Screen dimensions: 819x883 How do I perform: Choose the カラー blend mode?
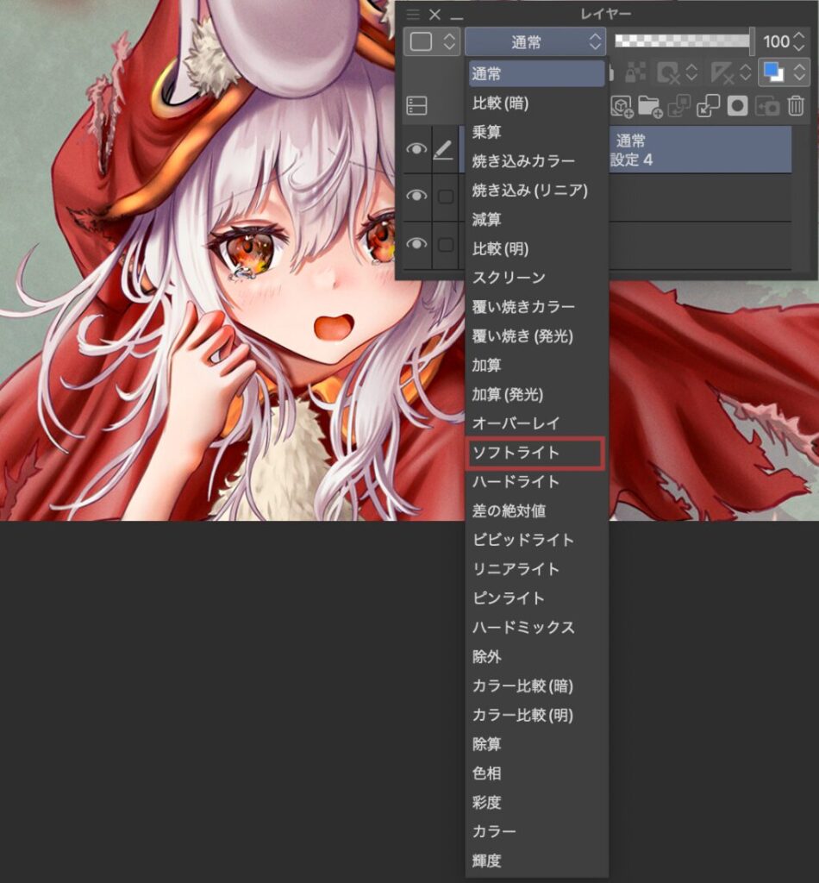(536, 832)
